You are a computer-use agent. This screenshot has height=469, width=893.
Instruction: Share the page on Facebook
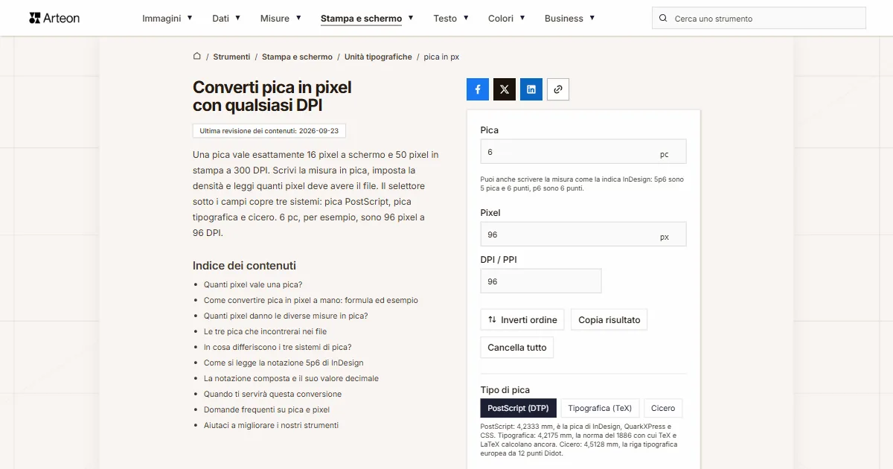pyautogui.click(x=478, y=89)
